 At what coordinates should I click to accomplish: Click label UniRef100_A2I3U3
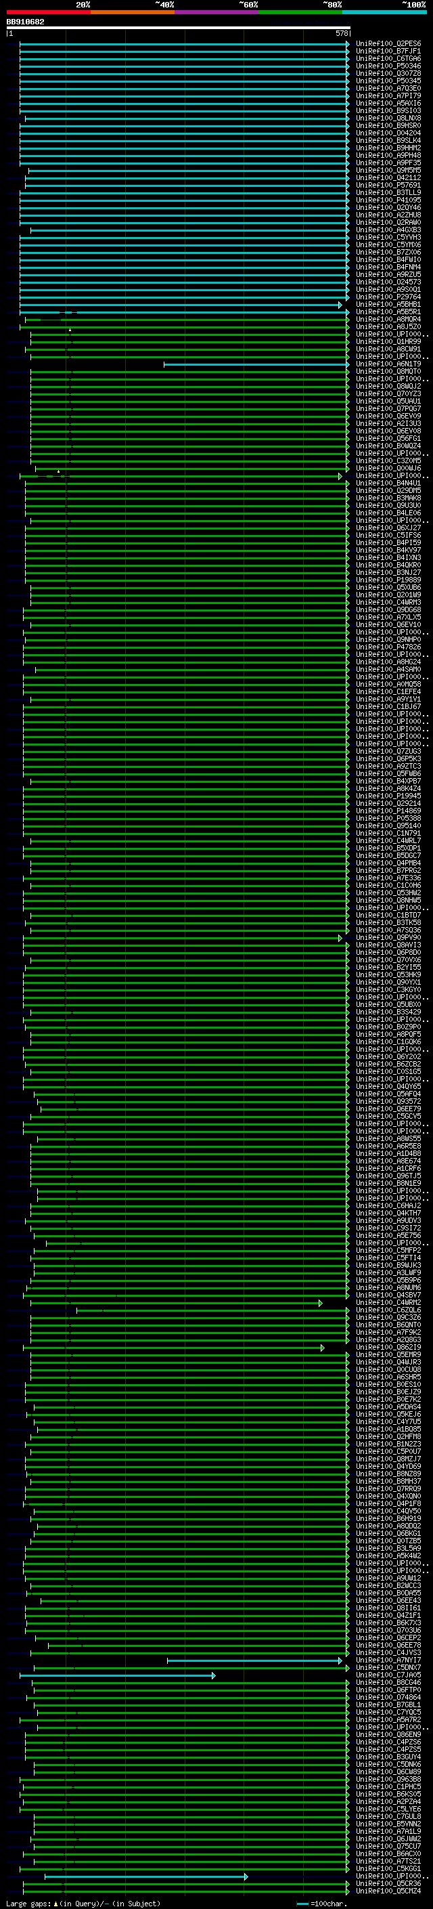(388, 423)
